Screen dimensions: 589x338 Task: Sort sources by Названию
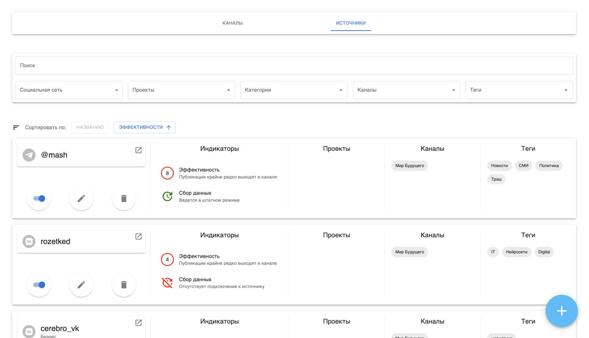90,127
